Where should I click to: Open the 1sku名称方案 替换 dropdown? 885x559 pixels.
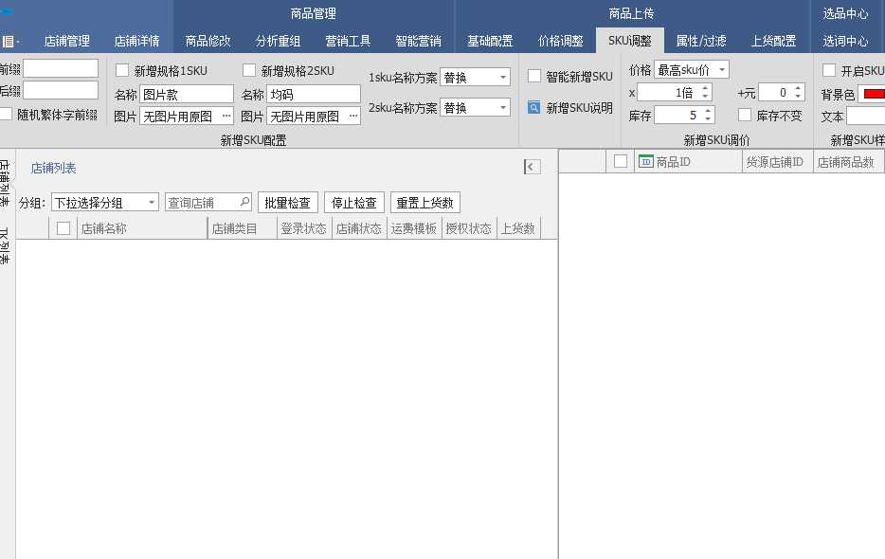click(504, 76)
